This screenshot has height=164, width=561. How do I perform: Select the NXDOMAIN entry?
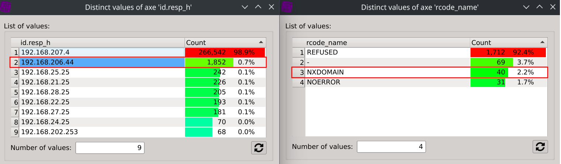387,72
